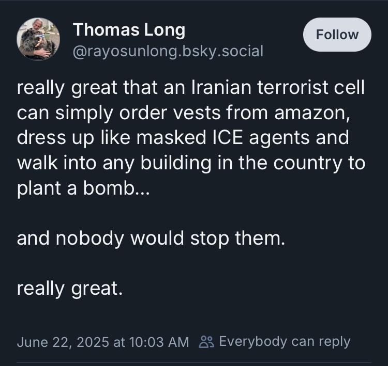Select the "Everybody can reply" label
388x366 pixels.
[x=285, y=341]
